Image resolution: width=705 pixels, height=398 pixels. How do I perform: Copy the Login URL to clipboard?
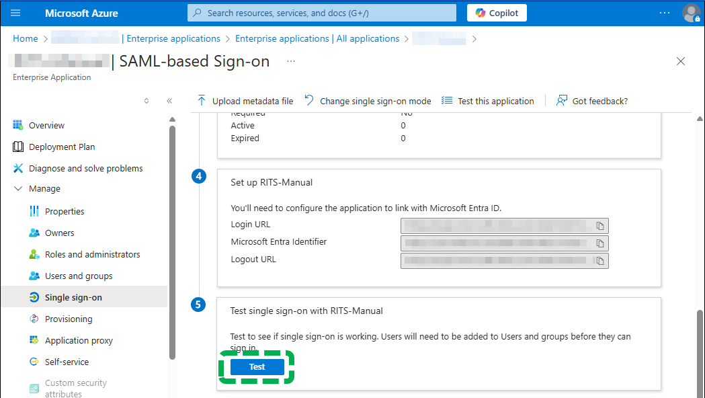tap(600, 225)
